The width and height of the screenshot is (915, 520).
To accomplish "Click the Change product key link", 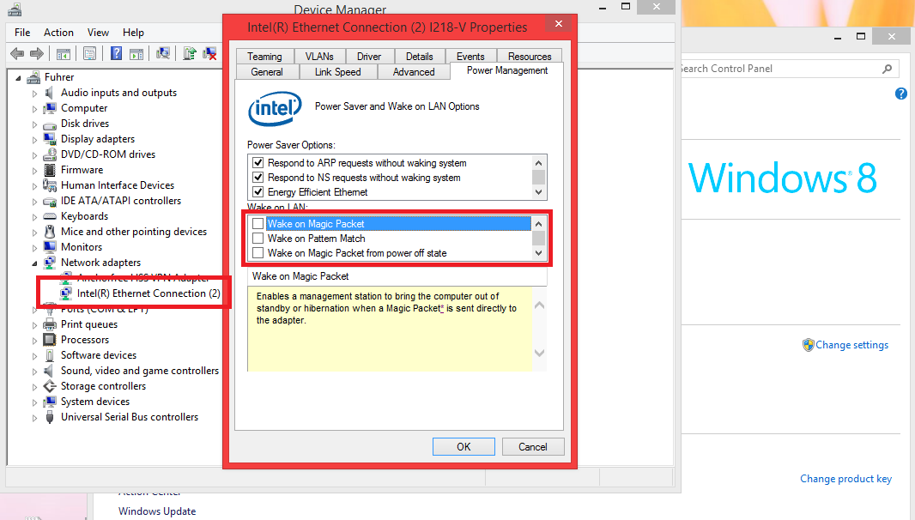I will pos(845,479).
